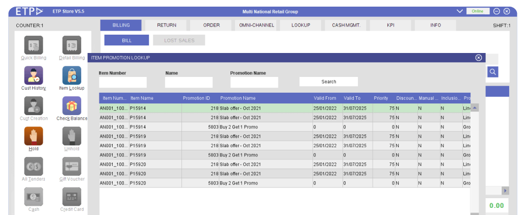Open Check Balance gift icon
The height and width of the screenshot is (215, 522).
pos(71,106)
